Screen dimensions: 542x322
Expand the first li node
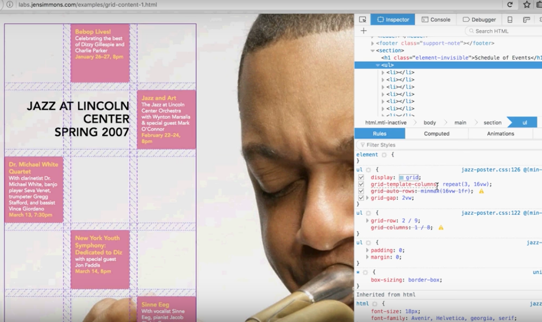(382, 72)
